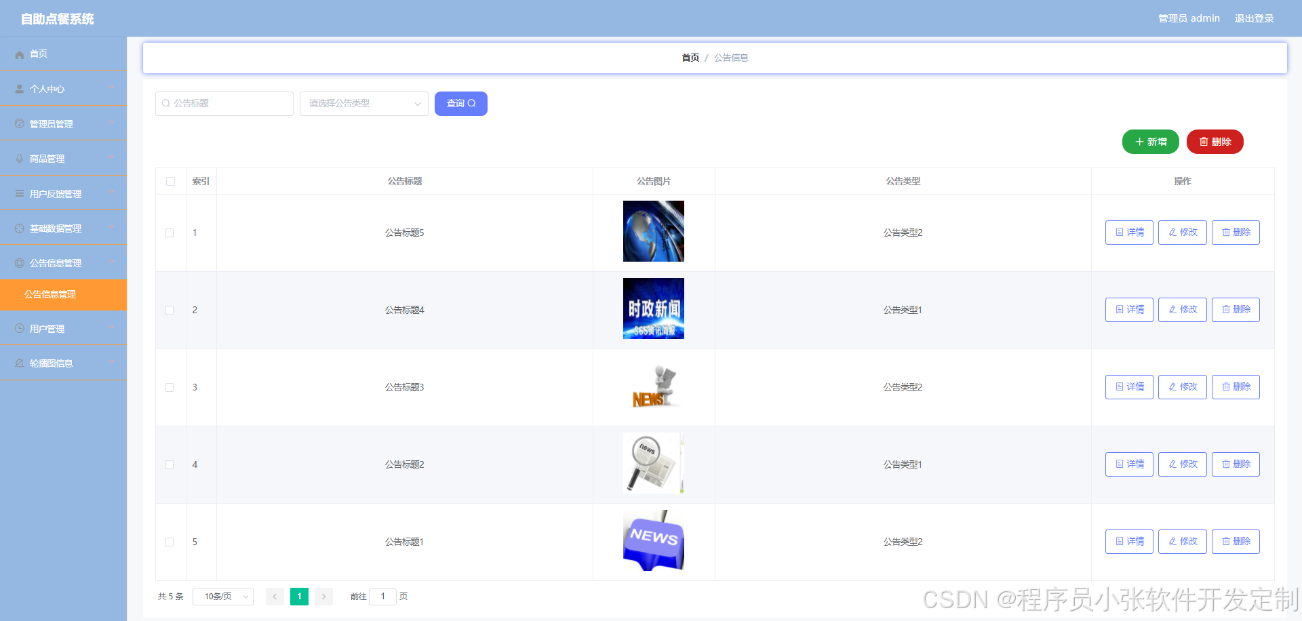Viewport: 1302px width, 621px height.
Task: Click the NEWS thumbnail of 公告标题1
Action: coord(653,540)
